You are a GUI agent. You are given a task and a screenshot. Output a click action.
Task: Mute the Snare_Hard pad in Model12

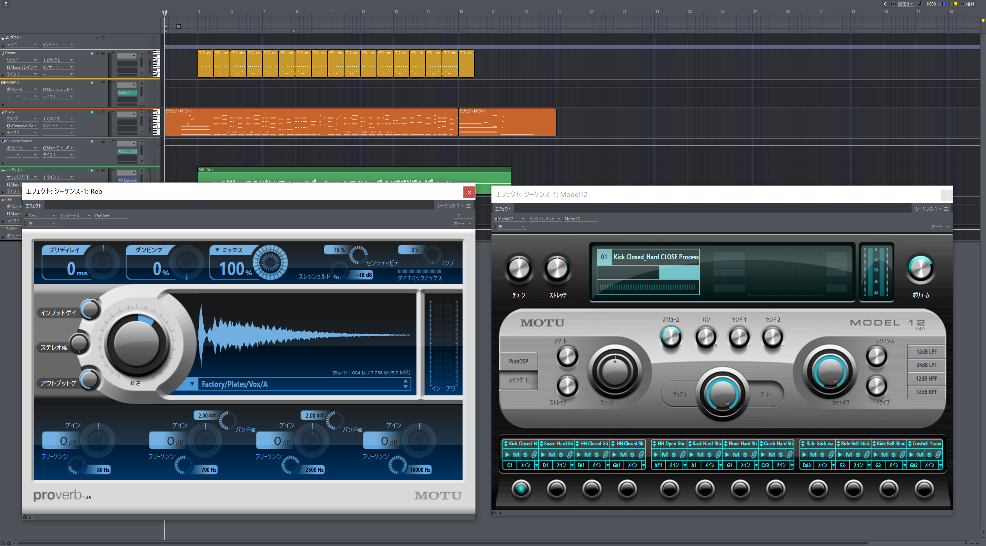point(552,454)
